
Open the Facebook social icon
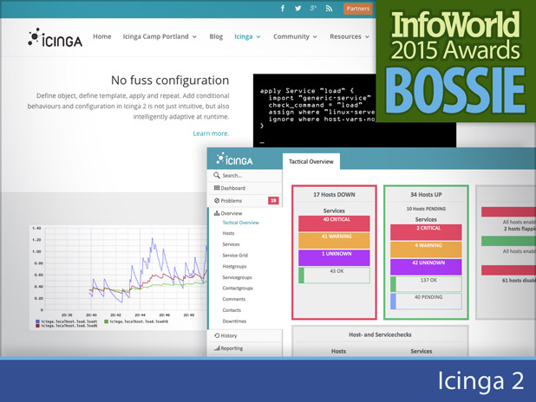point(283,9)
